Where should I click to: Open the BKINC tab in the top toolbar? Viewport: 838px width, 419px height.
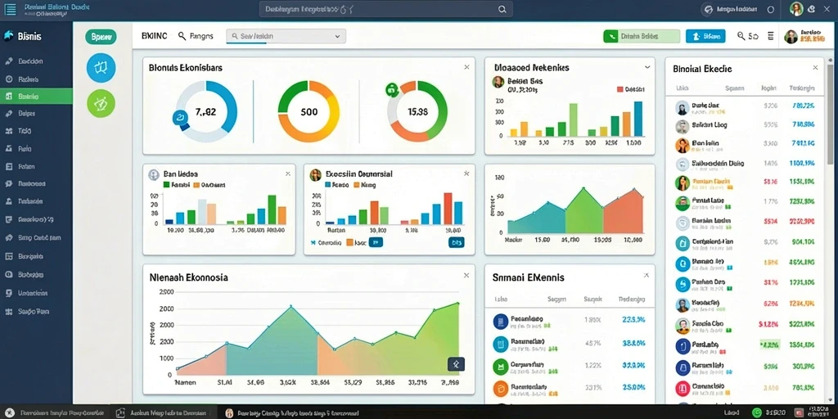coord(155,36)
